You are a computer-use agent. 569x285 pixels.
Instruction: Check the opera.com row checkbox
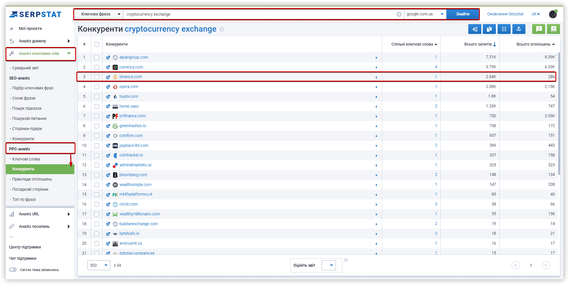pos(97,87)
